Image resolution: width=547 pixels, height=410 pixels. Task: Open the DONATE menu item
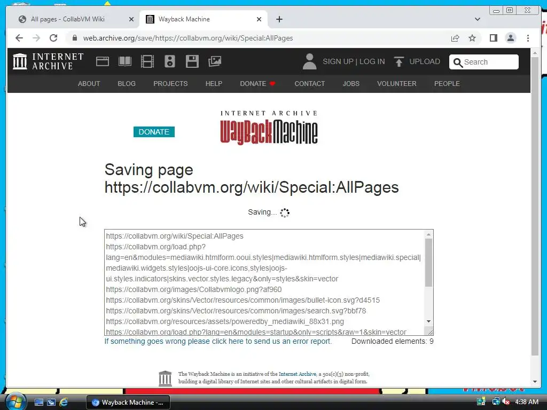click(x=258, y=84)
